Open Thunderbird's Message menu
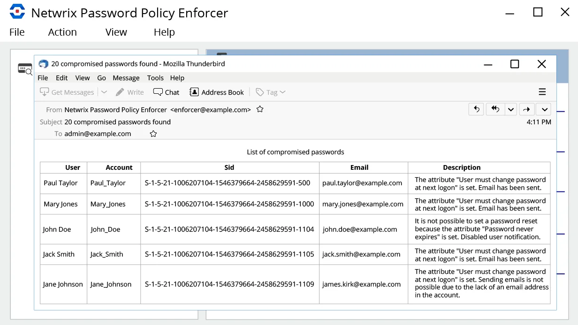This screenshot has width=578, height=325. point(126,78)
